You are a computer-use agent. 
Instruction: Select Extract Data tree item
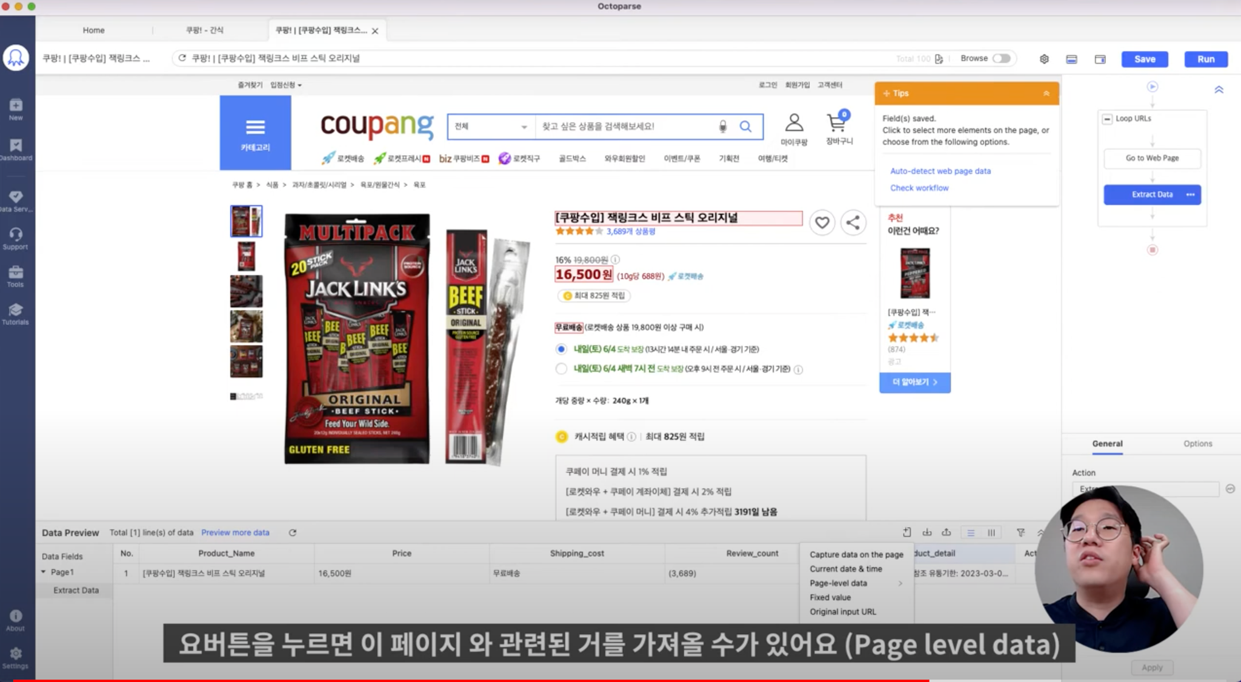point(76,590)
